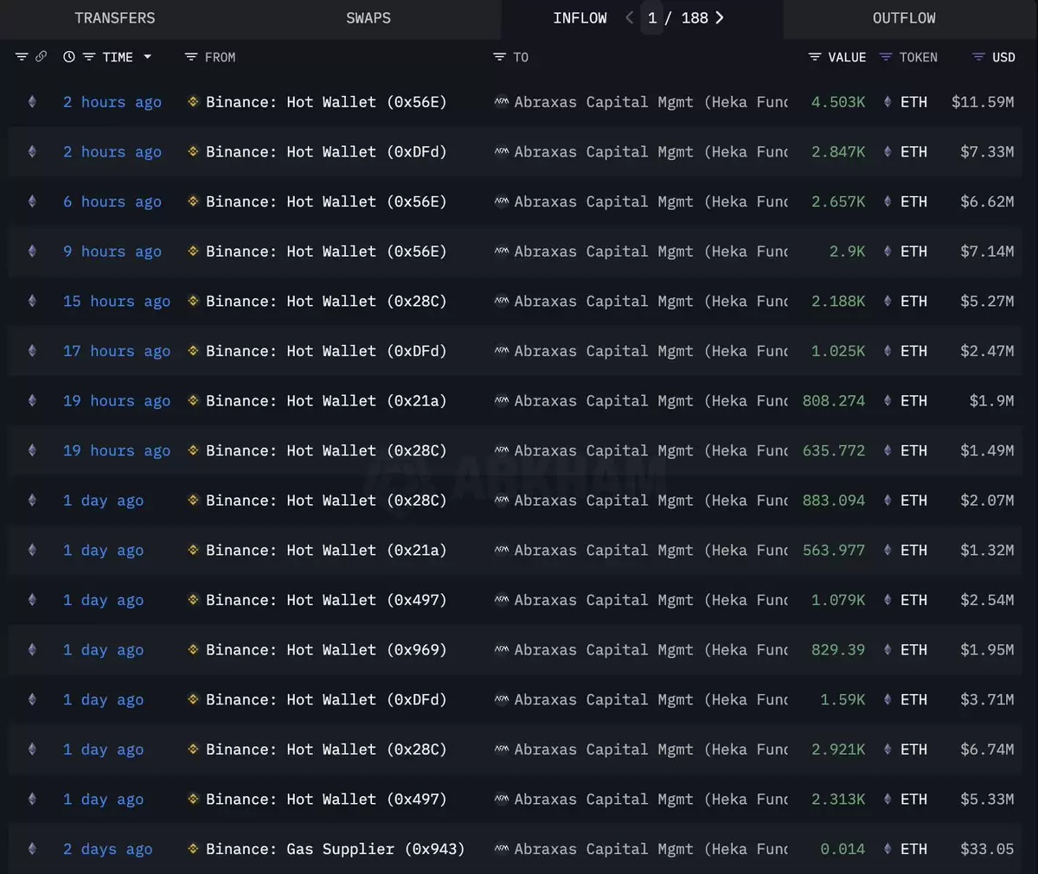This screenshot has width=1038, height=874.
Task: Click ETH token icon in $1.9M row
Action: click(x=887, y=401)
